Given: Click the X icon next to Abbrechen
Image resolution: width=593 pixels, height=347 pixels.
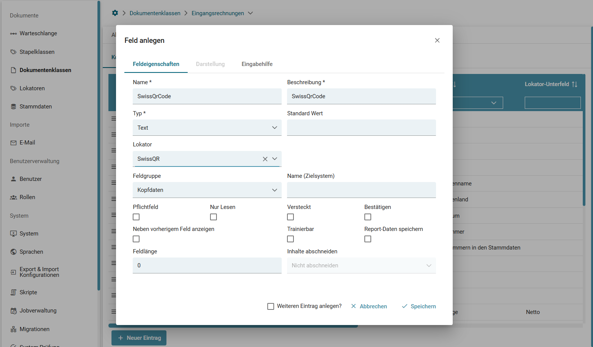Looking at the screenshot, I should [x=353, y=306].
